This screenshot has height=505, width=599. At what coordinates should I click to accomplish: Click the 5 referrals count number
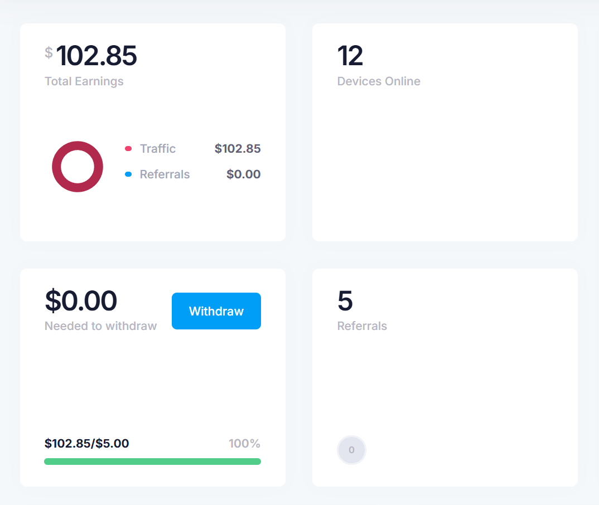pos(345,301)
